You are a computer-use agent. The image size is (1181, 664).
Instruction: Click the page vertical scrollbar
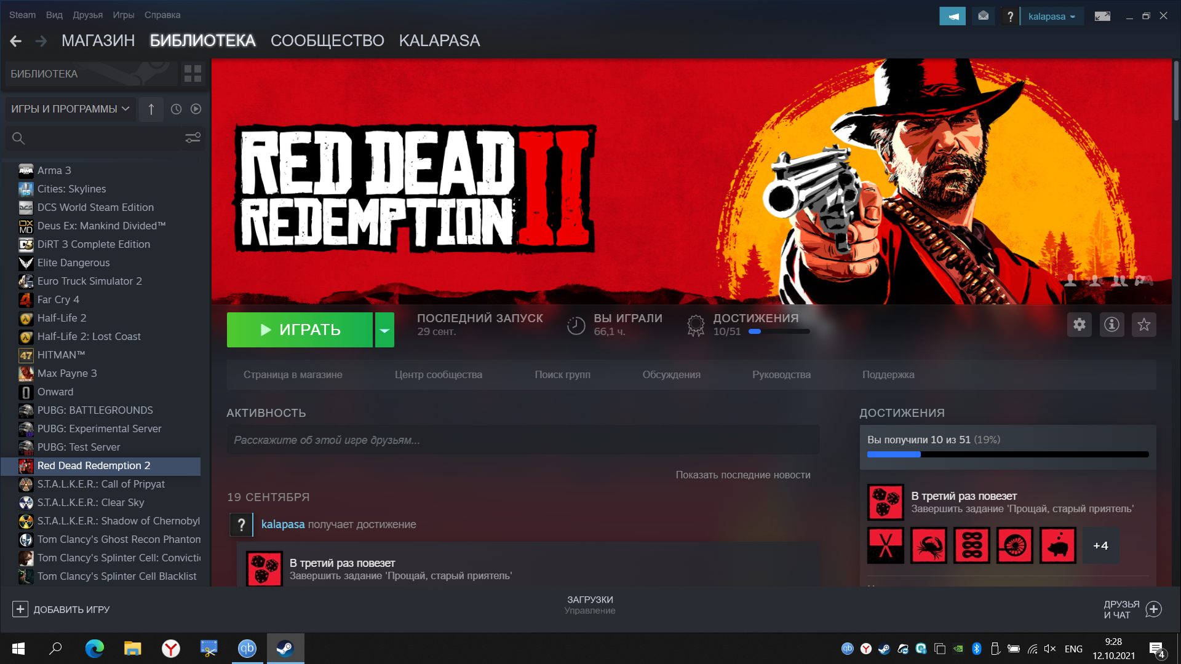pos(1176,90)
